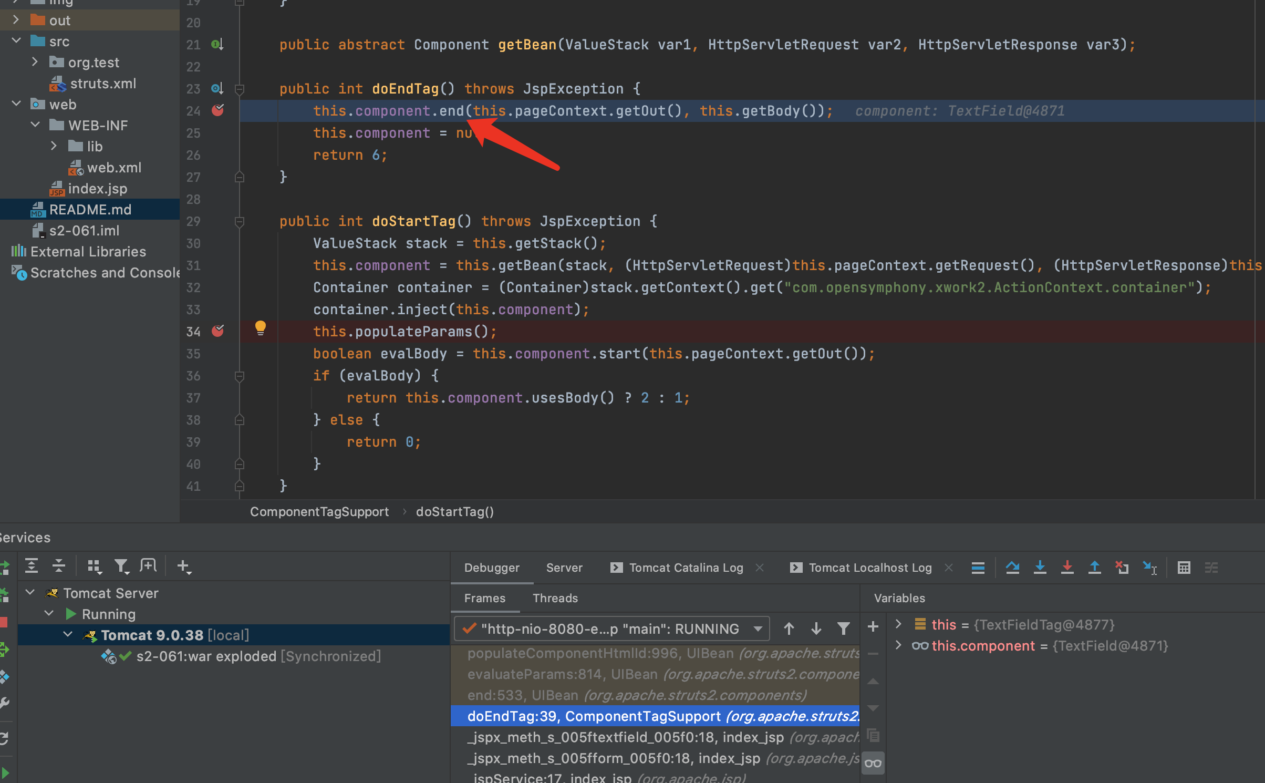The height and width of the screenshot is (783, 1265).
Task: Expand the org.test package
Action: (x=35, y=62)
